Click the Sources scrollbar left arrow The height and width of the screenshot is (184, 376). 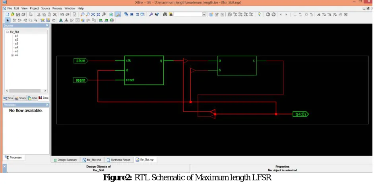coord(7,91)
